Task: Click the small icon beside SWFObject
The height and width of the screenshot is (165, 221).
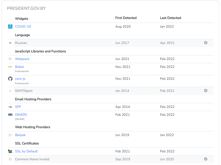Action: [10, 91]
